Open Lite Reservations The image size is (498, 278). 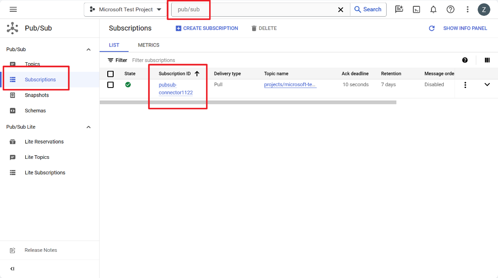44,142
